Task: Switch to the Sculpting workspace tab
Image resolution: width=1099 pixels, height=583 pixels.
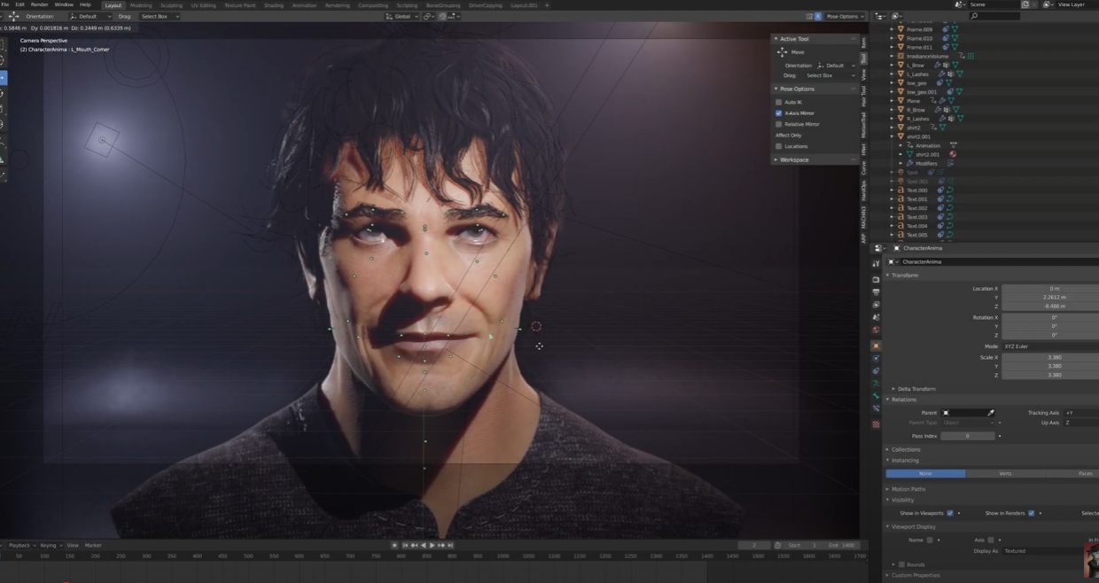Action: click(x=171, y=5)
